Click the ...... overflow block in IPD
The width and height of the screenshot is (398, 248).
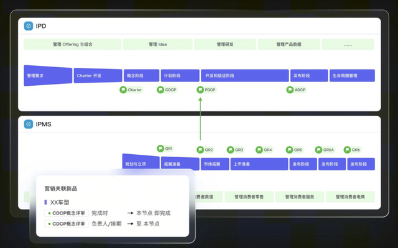(x=348, y=44)
